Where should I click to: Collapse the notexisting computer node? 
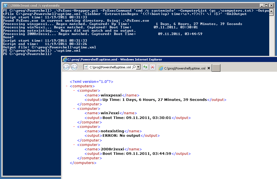click(74, 127)
